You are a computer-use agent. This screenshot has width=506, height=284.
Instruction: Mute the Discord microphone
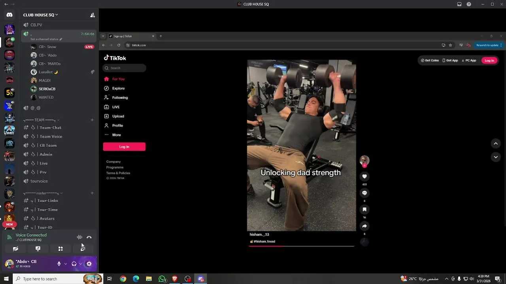(x=59, y=264)
